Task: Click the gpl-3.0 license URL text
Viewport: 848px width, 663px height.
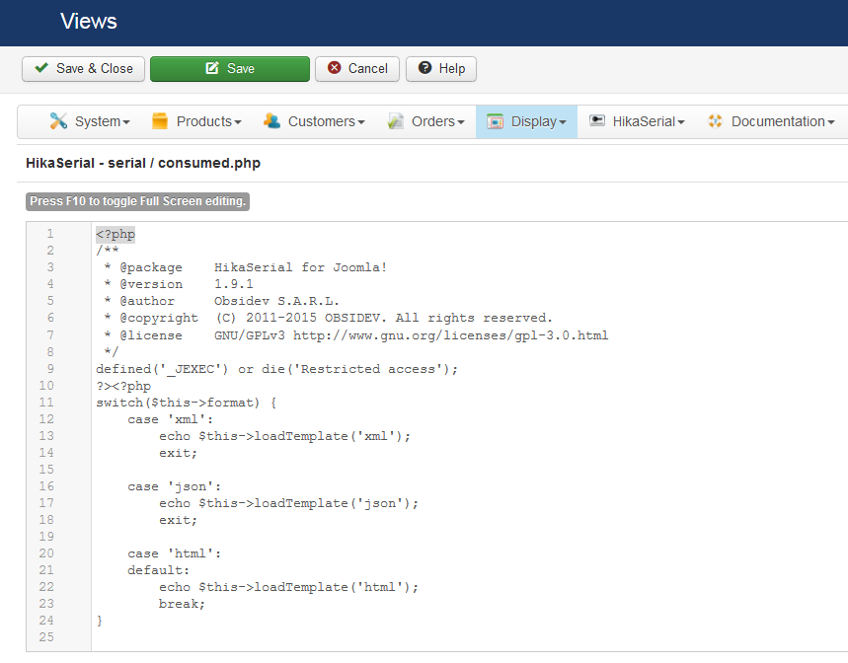Action: tap(450, 335)
